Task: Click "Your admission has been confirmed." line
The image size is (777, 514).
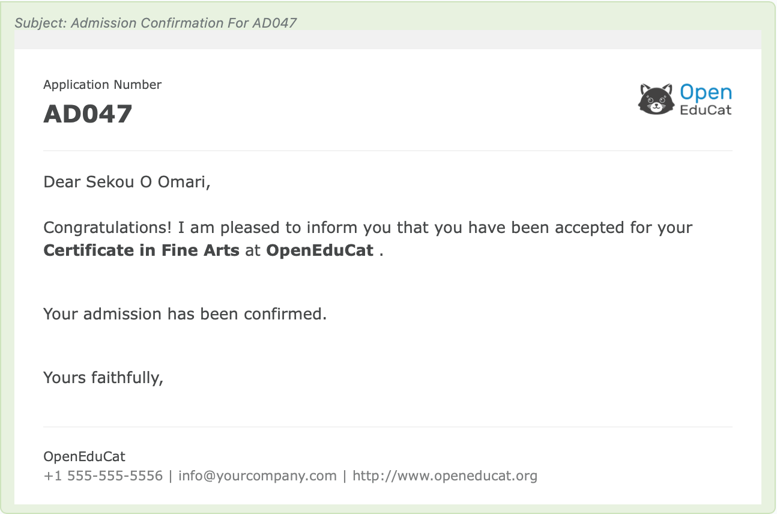Action: pos(185,313)
